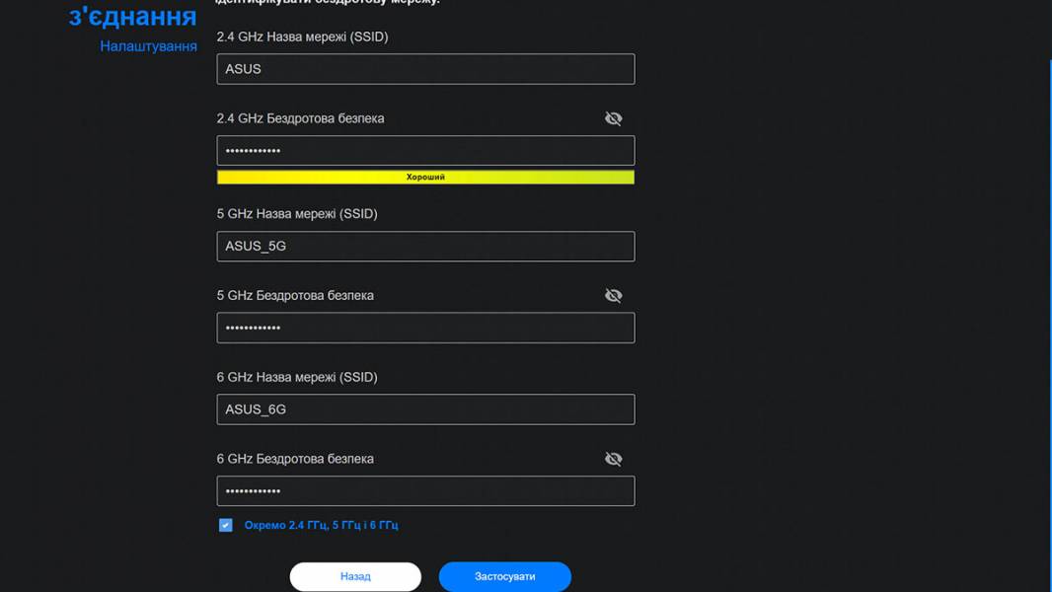Screen dimensions: 1052x592
Task: Click the '2.4 GHz Бездротова безпека' label
Action: click(301, 118)
